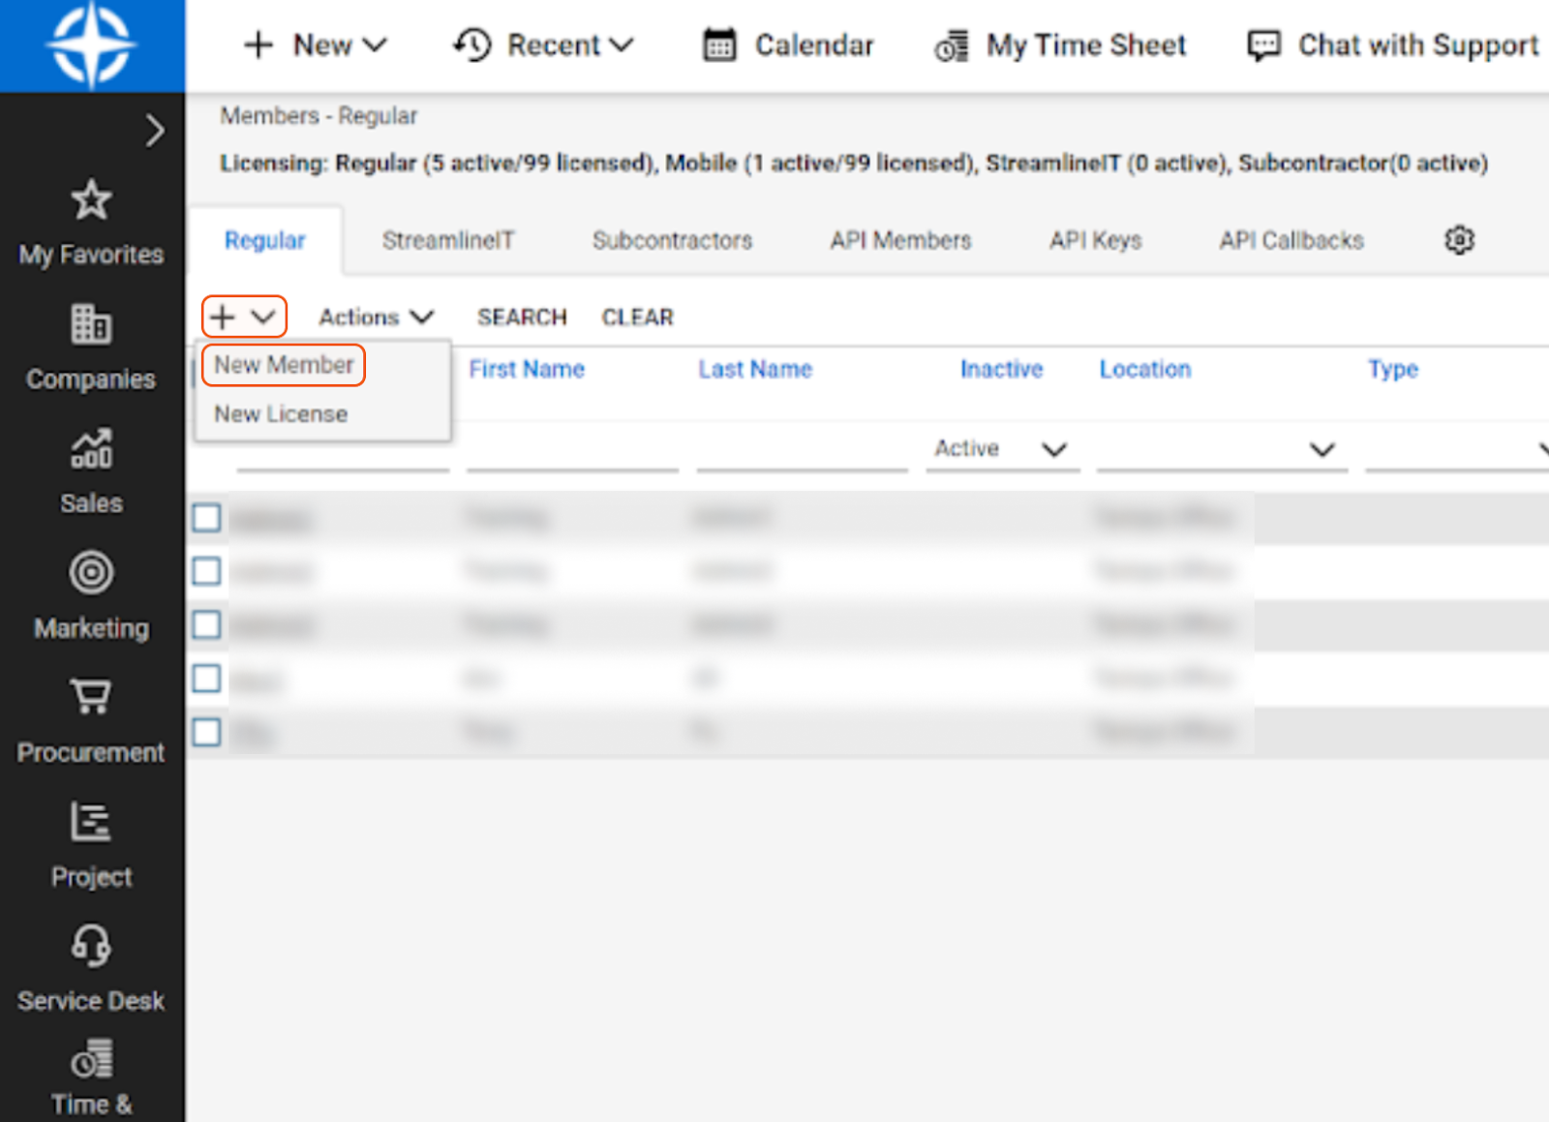Click the SEARCH button
Screen dimensions: 1549x1122
[522, 318]
